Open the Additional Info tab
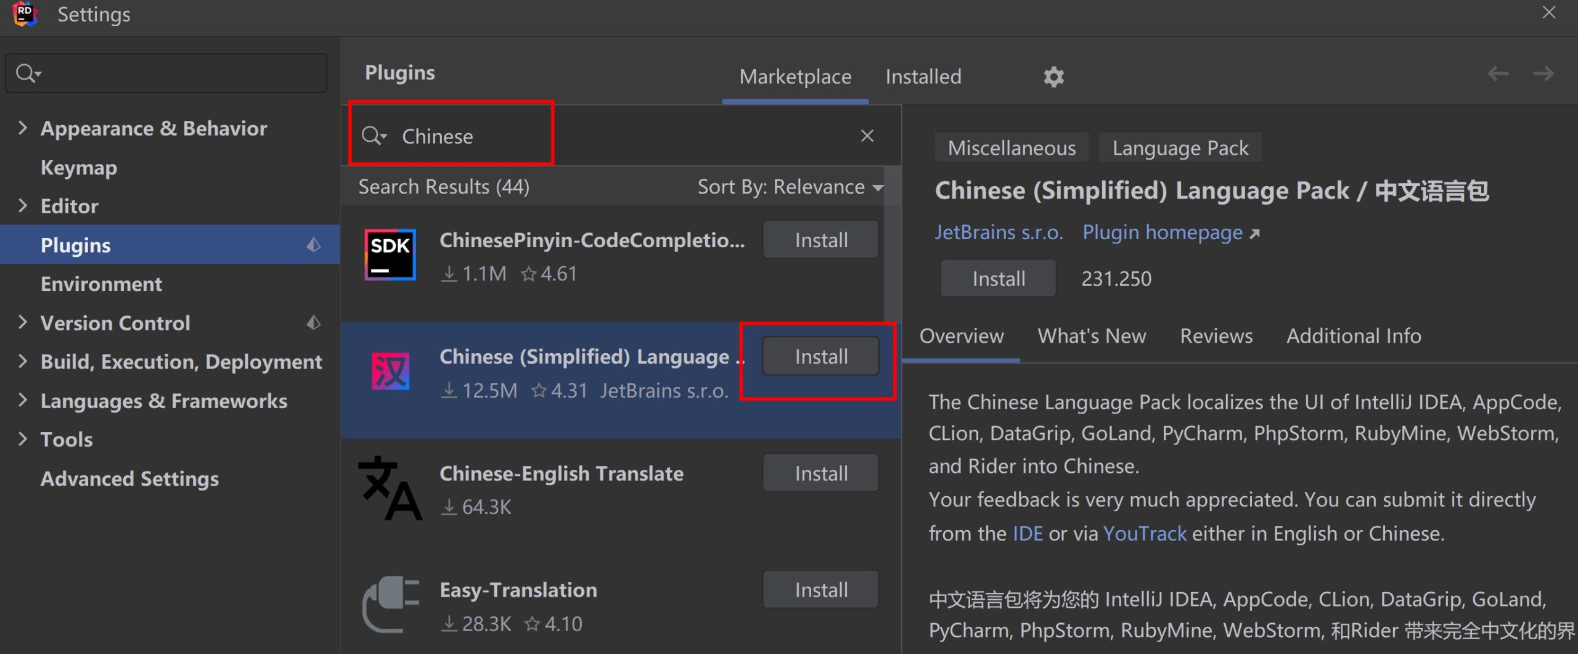 (1354, 336)
